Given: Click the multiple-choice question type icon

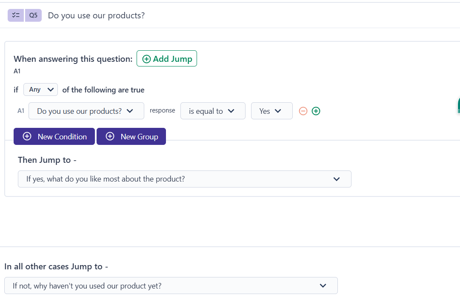Looking at the screenshot, I should point(16,15).
